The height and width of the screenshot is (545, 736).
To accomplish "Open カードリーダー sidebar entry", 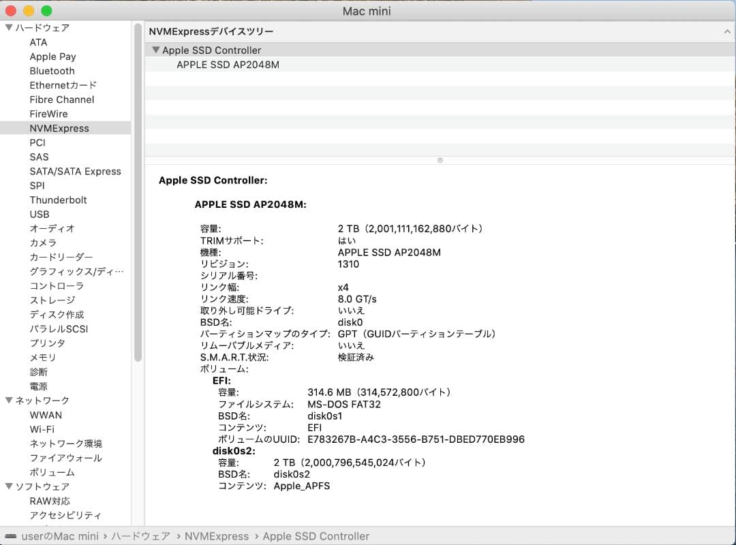I will (x=61, y=258).
